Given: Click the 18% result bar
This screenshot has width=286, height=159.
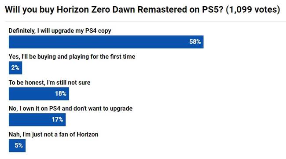Looking at the screenshot, I should pos(39,94).
